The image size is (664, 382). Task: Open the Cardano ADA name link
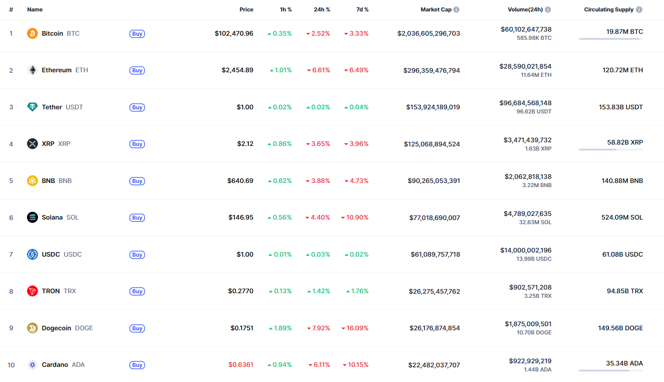(63, 365)
